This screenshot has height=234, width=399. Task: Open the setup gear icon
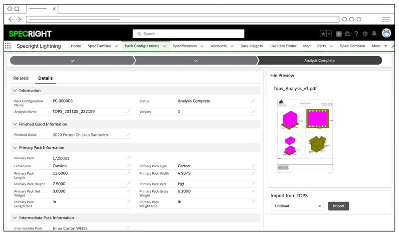tap(365, 34)
